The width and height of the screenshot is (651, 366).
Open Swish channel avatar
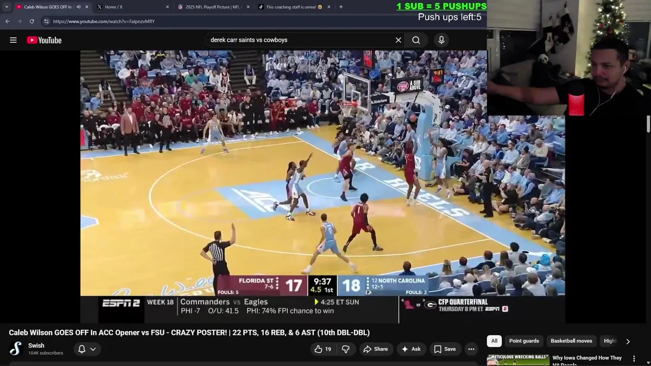coord(16,349)
